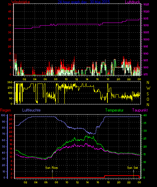
Task: Click the W compass letter
Action: [x=148, y=88]
